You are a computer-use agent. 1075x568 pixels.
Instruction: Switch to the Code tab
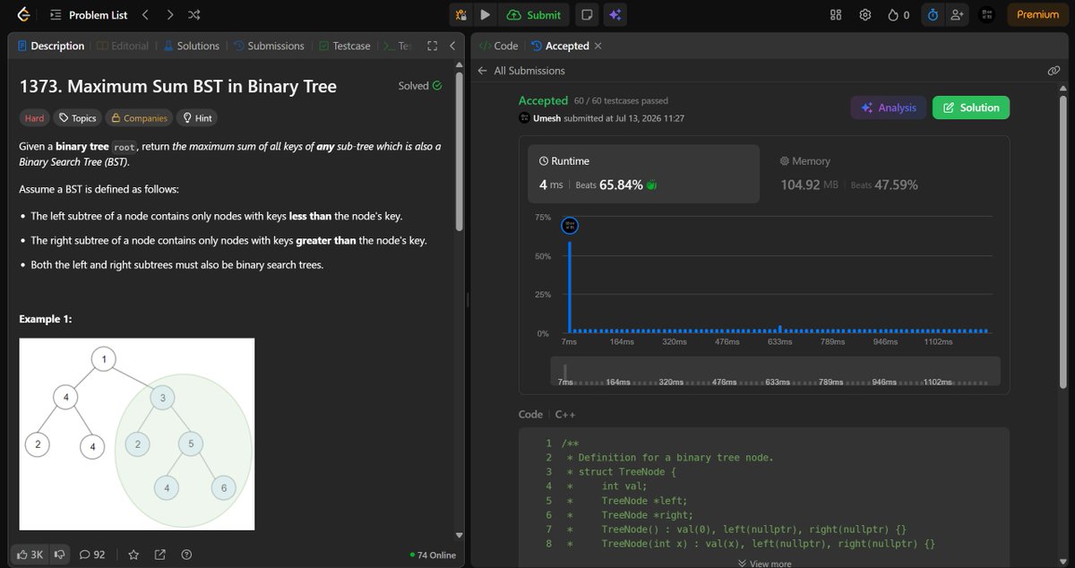498,46
